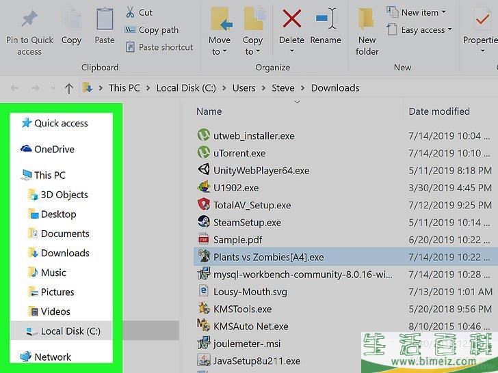Select Paste shortcut in ribbon
Image resolution: width=498 pixels, height=373 pixels.
coord(159,47)
